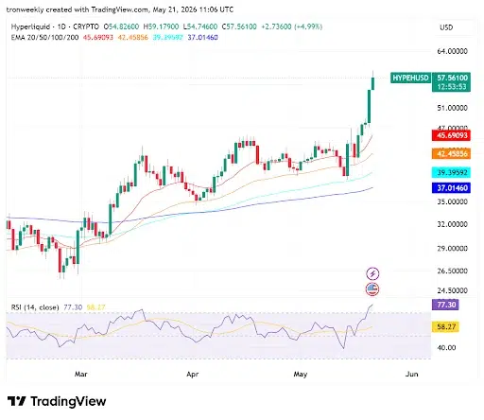Click the purple 77.30 RSI label

[x=445, y=305]
